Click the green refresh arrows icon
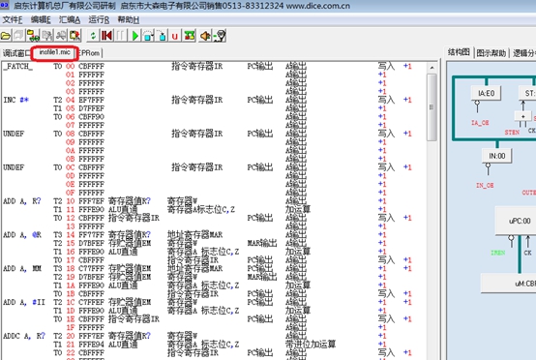536x360 pixels. point(93,36)
